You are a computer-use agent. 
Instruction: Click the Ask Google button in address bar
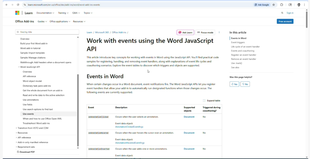tap(262, 5)
